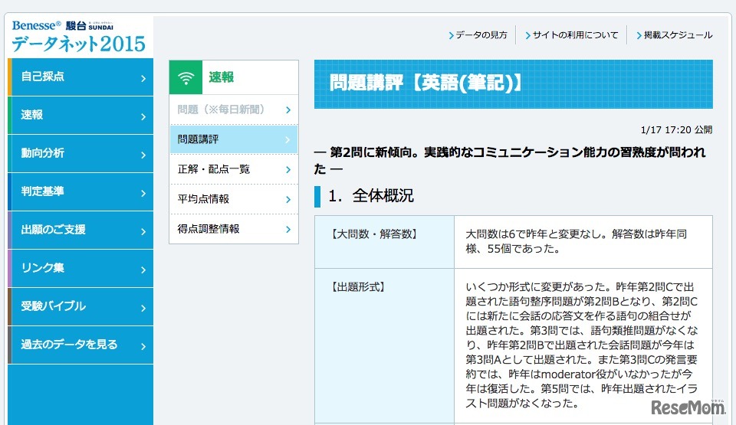Click the chevron beside 過去のデータを見る
Screen dimensions: 736x425
143,346
